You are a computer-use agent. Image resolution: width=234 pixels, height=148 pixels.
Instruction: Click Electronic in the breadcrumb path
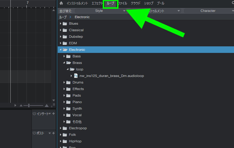pyautogui.click(x=82, y=17)
